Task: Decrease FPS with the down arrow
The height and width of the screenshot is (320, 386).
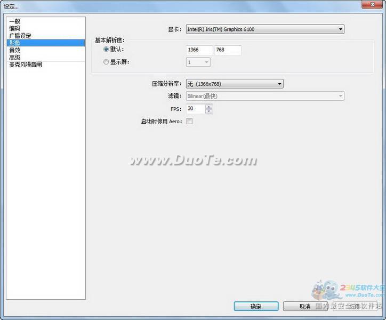Action: pos(209,111)
